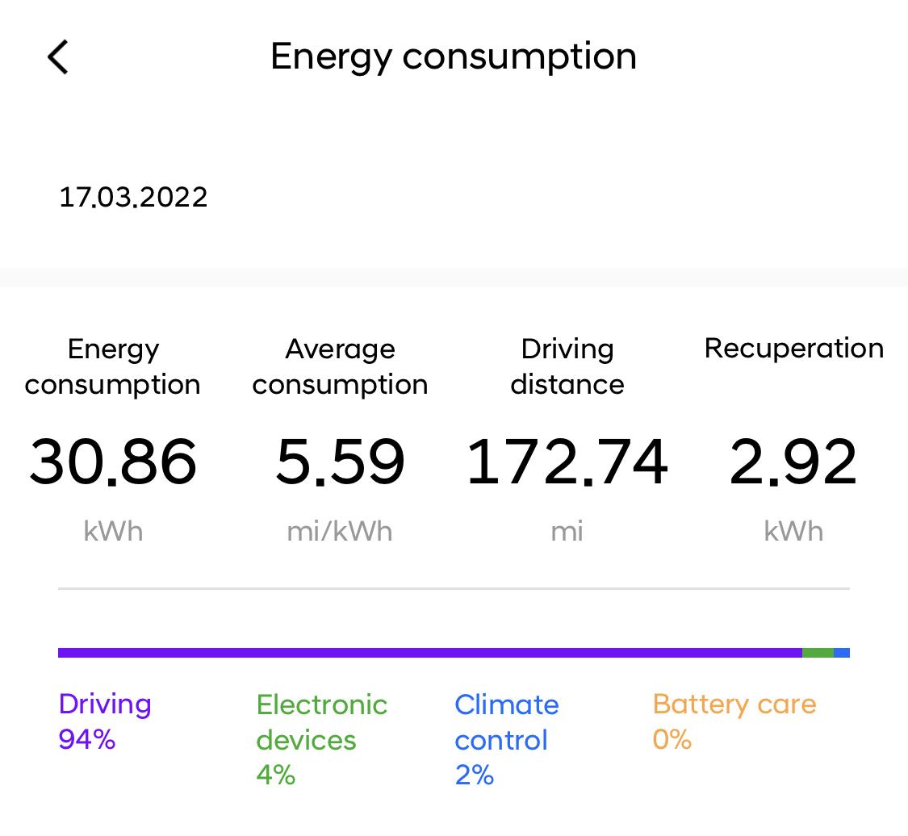This screenshot has height=836, width=908.
Task: Click the blue Climate control bar segment
Action: coord(842,653)
